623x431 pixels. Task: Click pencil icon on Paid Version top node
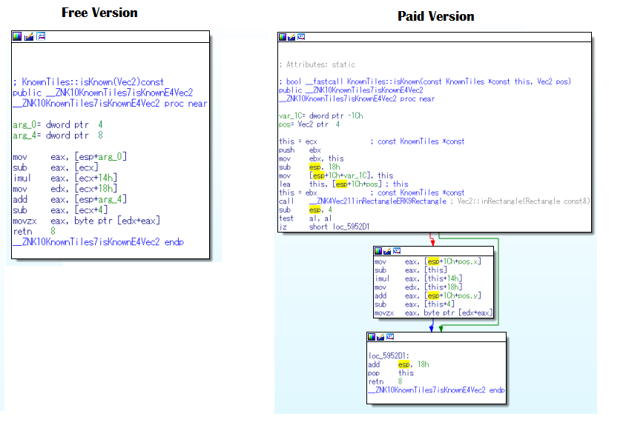[x=294, y=37]
